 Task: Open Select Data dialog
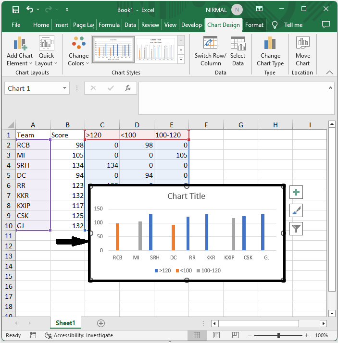pyautogui.click(x=238, y=51)
